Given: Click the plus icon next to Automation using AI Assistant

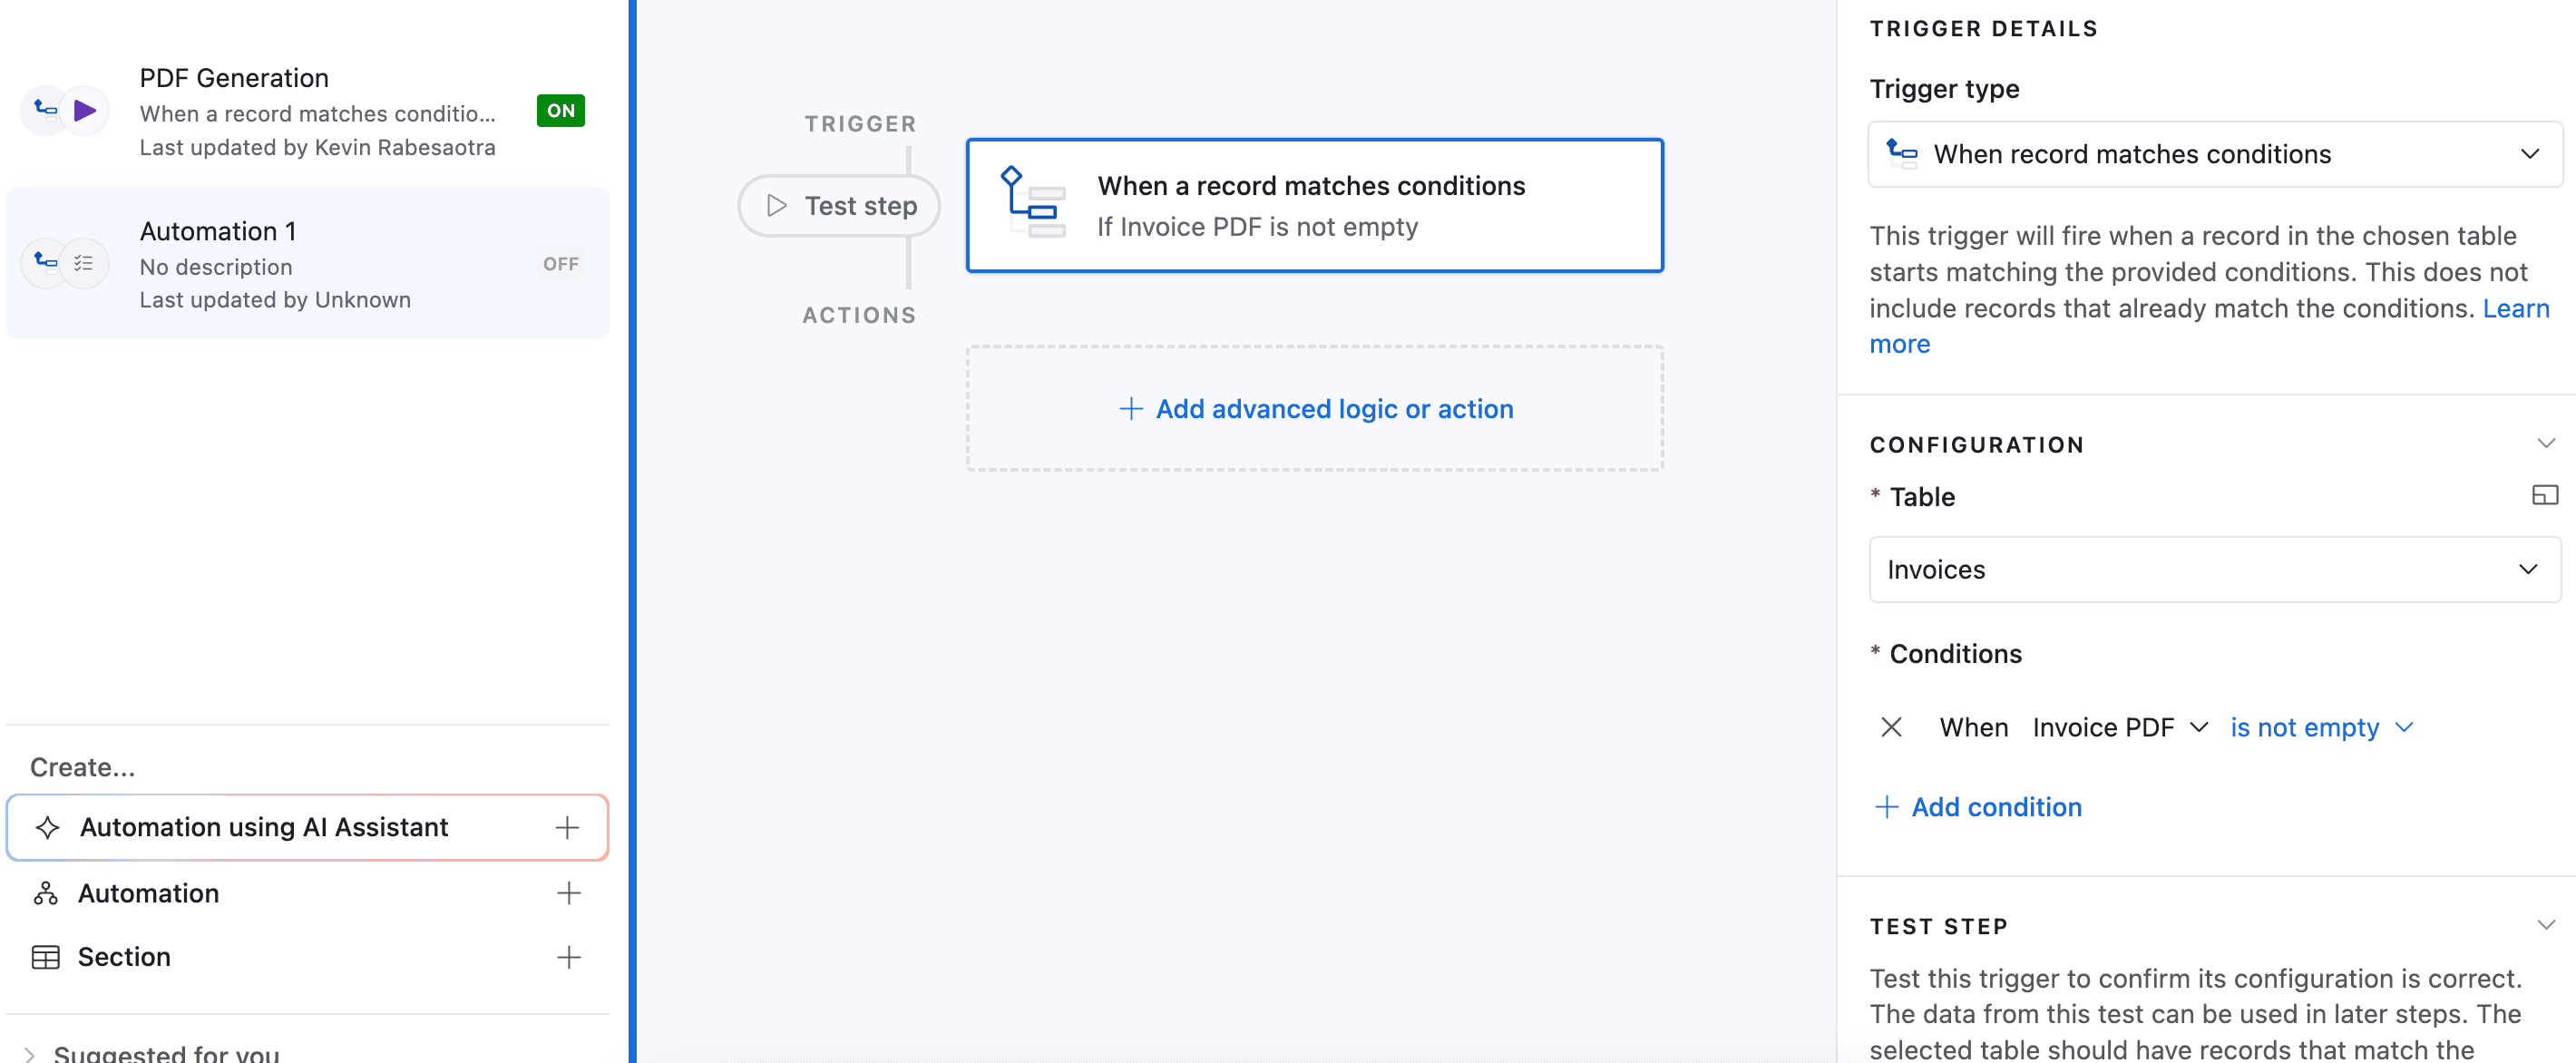Looking at the screenshot, I should 567,827.
